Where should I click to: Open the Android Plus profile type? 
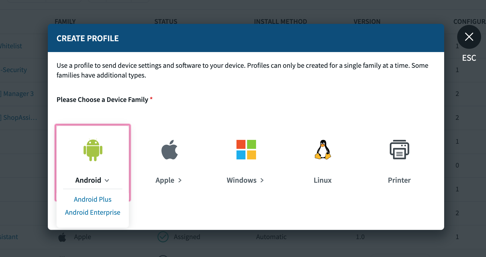(93, 200)
